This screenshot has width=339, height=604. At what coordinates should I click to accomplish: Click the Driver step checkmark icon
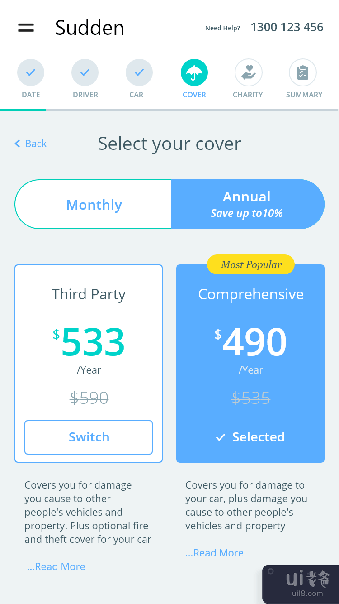tap(85, 72)
